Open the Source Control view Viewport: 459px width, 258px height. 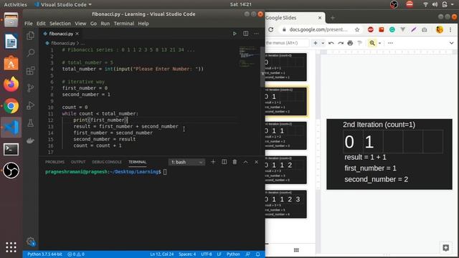click(x=30, y=87)
